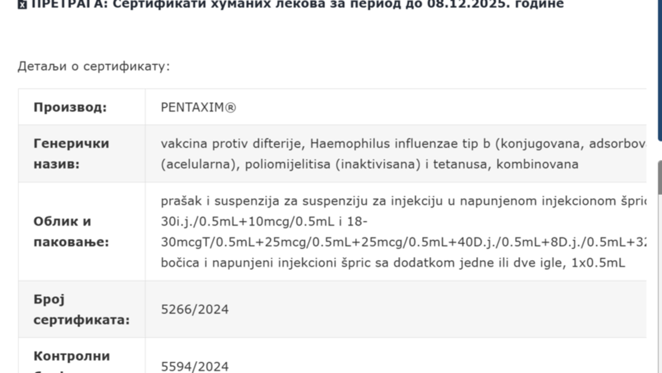The height and width of the screenshot is (373, 662).
Task: Click the Excel icon before the ПРЕТРАГА heading
Action: point(22,4)
